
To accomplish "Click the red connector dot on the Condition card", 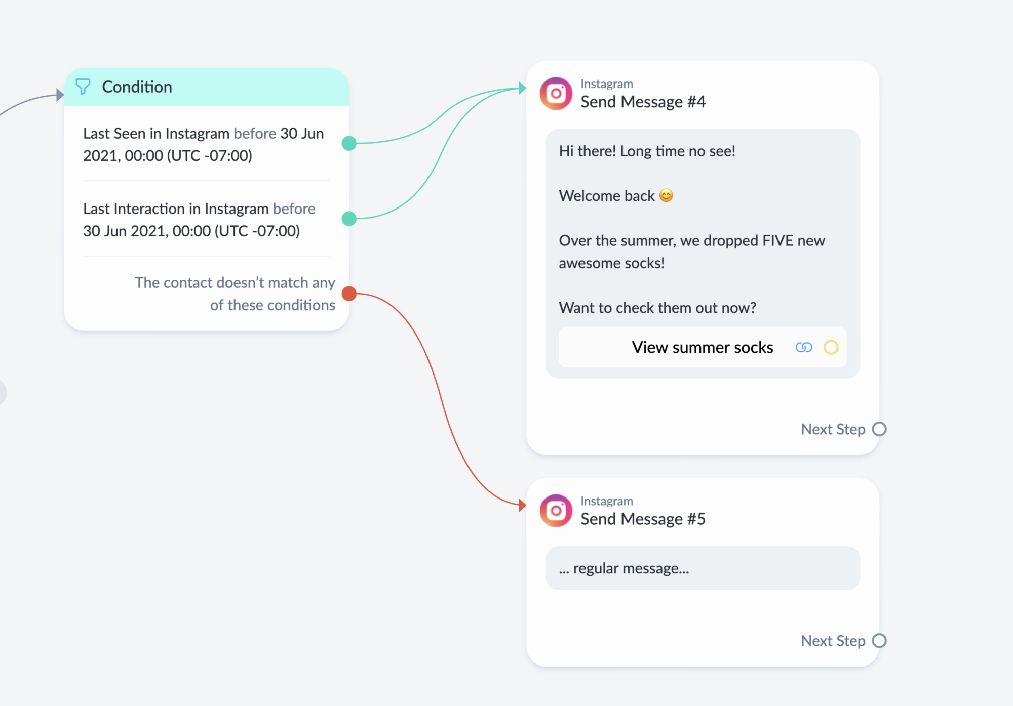I will point(349,293).
